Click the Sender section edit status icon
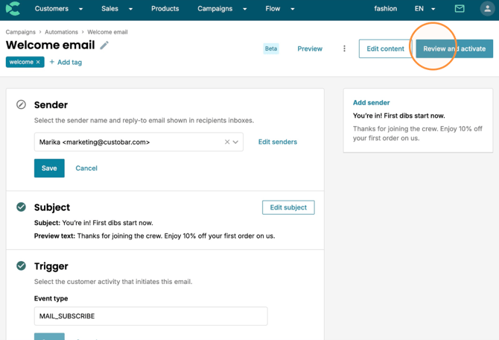This screenshot has height=340, width=499. click(21, 104)
